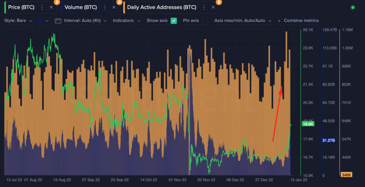The height and width of the screenshot is (187, 365).
Task: Uncheck the Show axis checkbox
Action: pos(174,21)
